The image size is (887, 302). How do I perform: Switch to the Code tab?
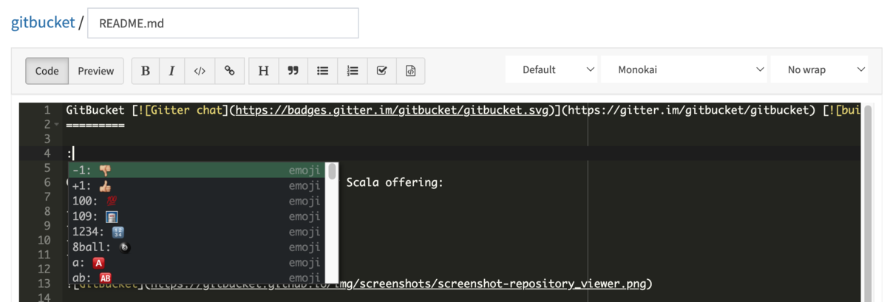point(47,71)
